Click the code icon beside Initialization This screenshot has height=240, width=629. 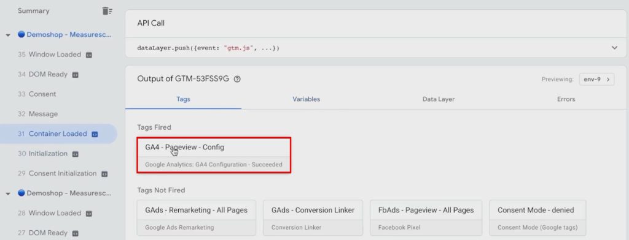[x=75, y=154]
